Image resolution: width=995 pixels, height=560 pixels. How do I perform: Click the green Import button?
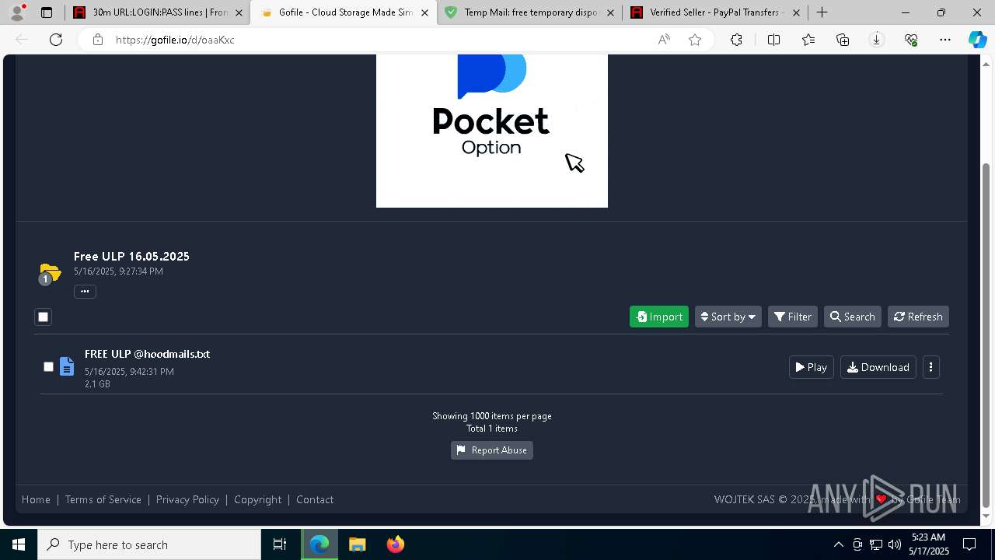pos(659,317)
